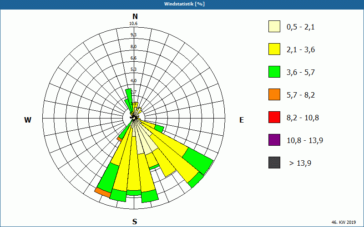Click the legend label '8,2 - 10,8'
Viewport: 364px width, 227px height.
(x=303, y=118)
